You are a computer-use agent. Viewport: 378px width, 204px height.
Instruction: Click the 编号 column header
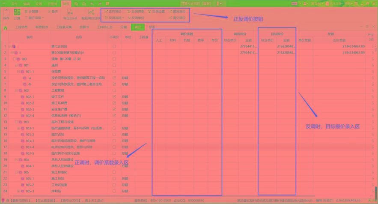tap(30, 37)
